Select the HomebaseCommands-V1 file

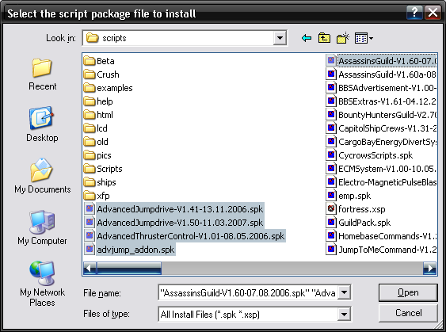[381, 236]
